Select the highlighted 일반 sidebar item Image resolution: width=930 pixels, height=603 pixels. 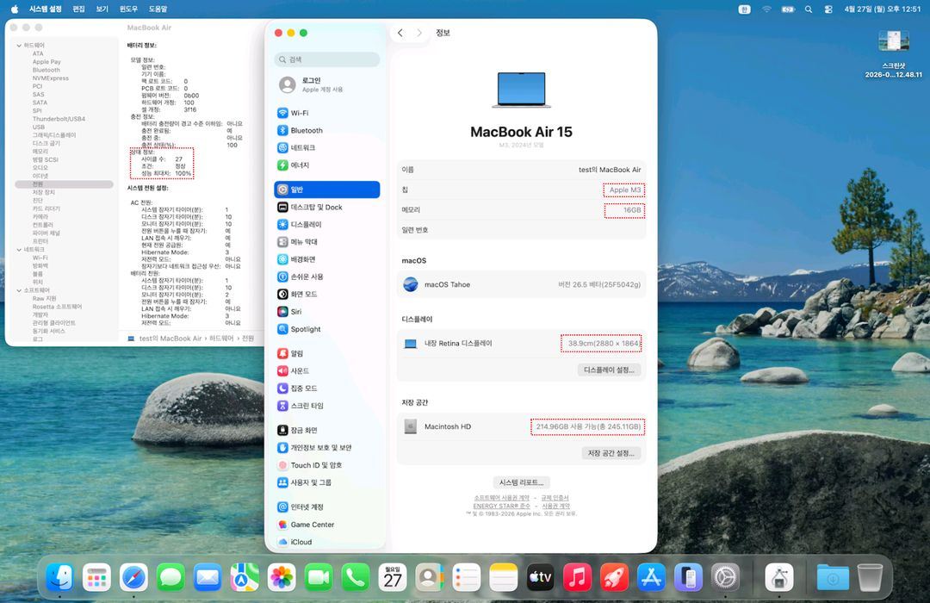(327, 190)
